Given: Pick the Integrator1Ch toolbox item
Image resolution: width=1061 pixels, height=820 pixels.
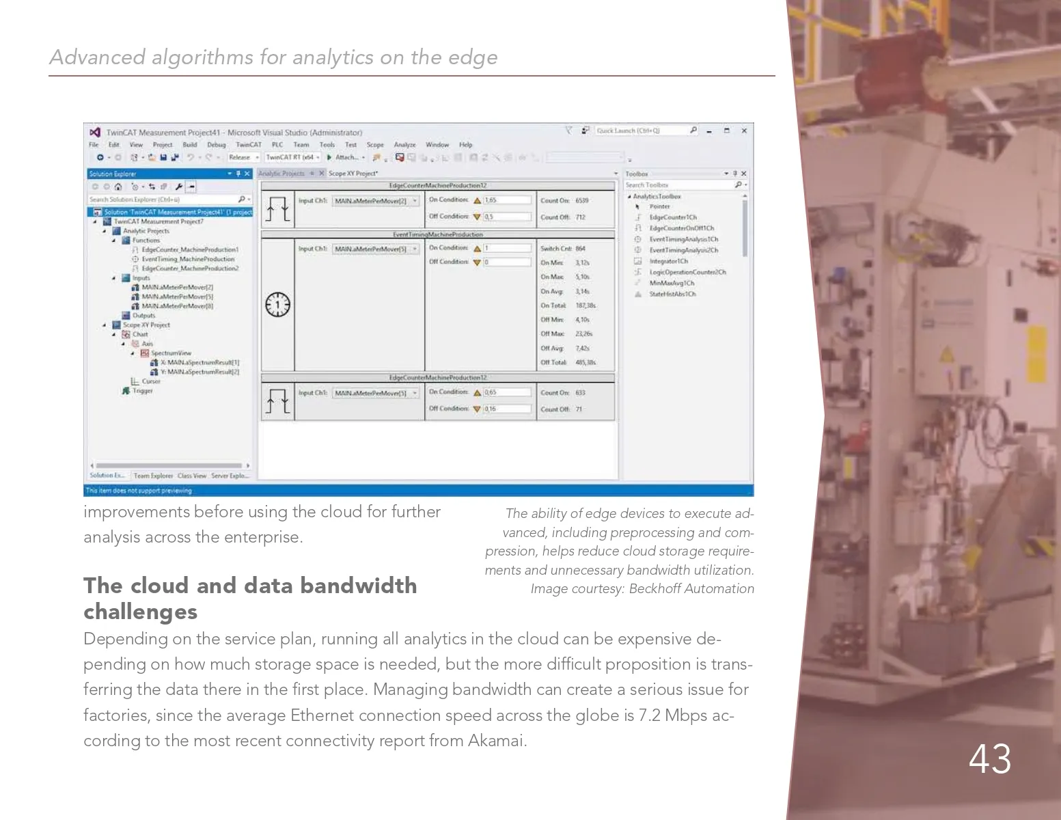Looking at the screenshot, I should [x=668, y=261].
